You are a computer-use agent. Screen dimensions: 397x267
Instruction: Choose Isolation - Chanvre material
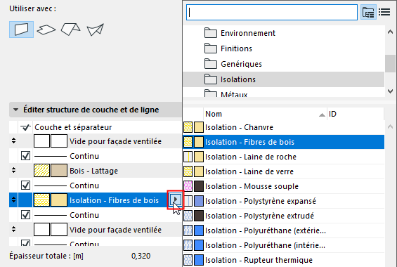(284, 127)
